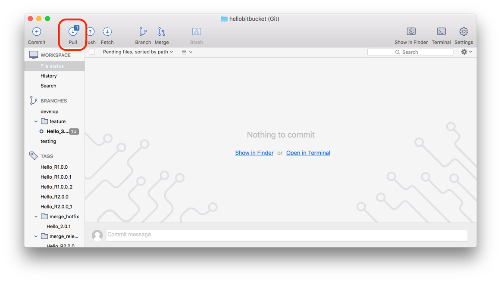This screenshot has width=501, height=282.
Task: Select File status in sidebar
Action: 54,66
